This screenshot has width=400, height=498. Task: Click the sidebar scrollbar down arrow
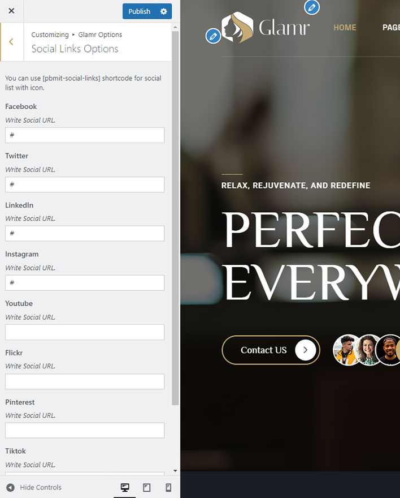(x=175, y=471)
